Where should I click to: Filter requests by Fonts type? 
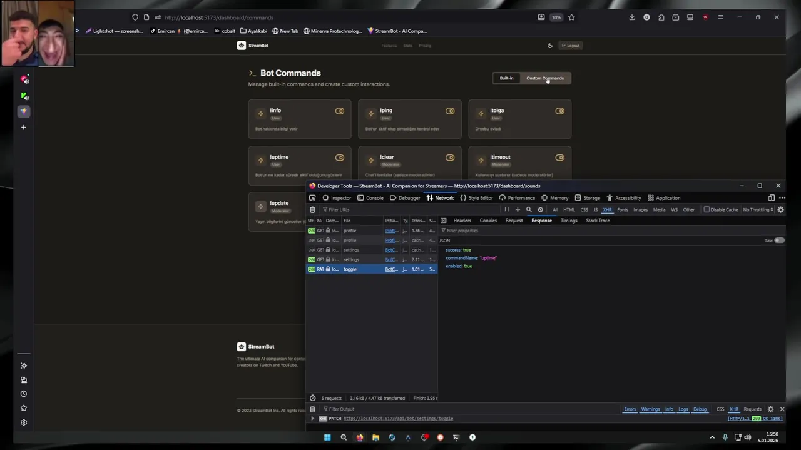pyautogui.click(x=623, y=210)
